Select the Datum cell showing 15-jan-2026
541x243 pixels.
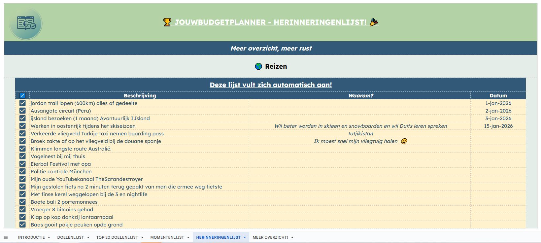pyautogui.click(x=498, y=126)
